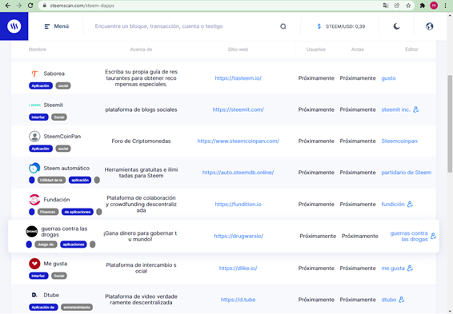Open https://tasteem.io/ link
Viewport: 453px width, 314px height.
click(x=238, y=78)
